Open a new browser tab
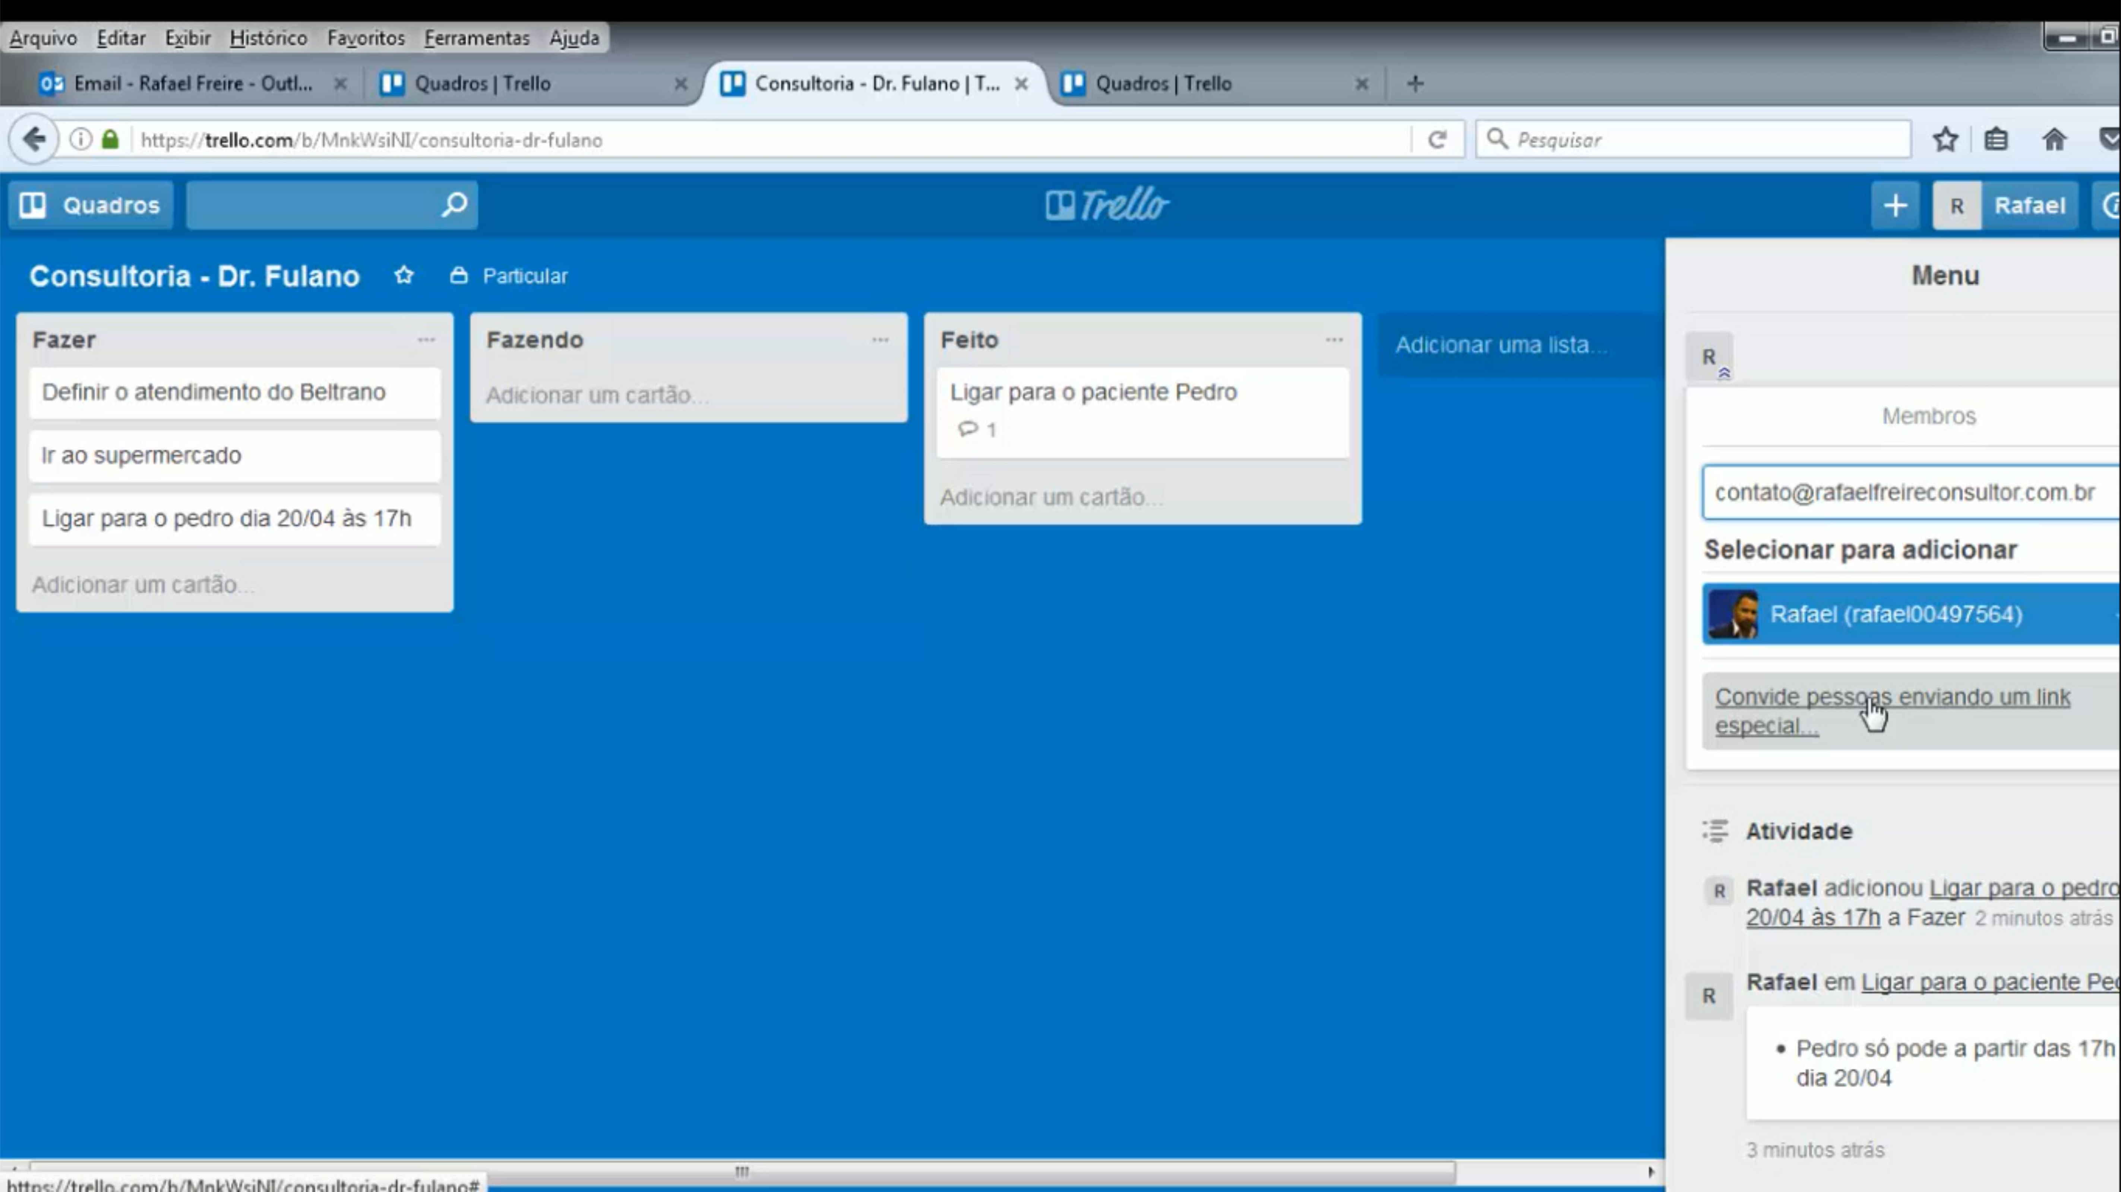Viewport: 2121px width, 1192px height. point(1415,83)
